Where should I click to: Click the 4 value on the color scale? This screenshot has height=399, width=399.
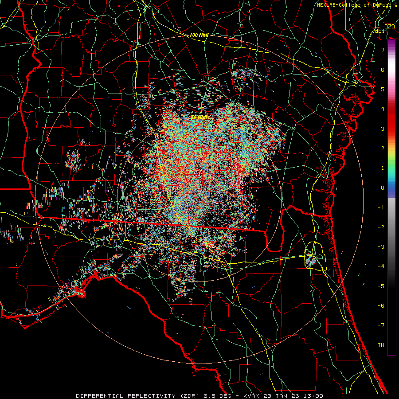383,109
